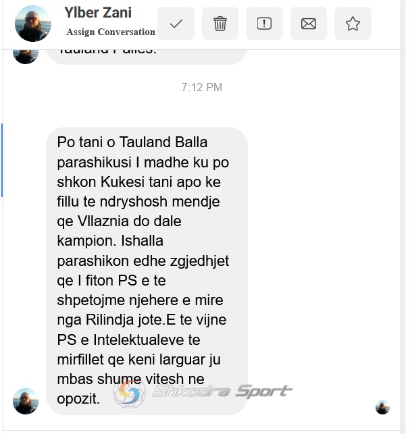Select the partially hidden message bubble at top
Screen dimensions: 410x434
tap(147, 57)
